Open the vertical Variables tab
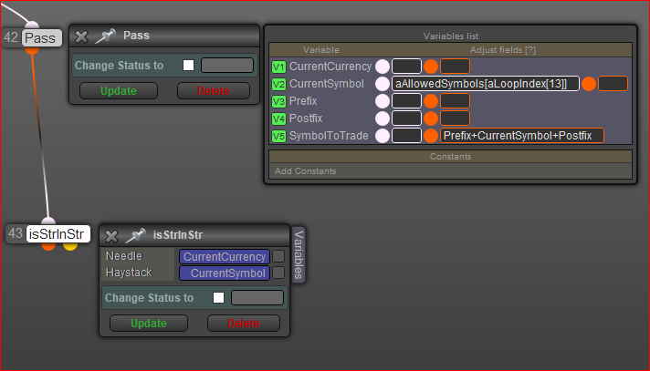This screenshot has height=371, width=650. tap(299, 254)
